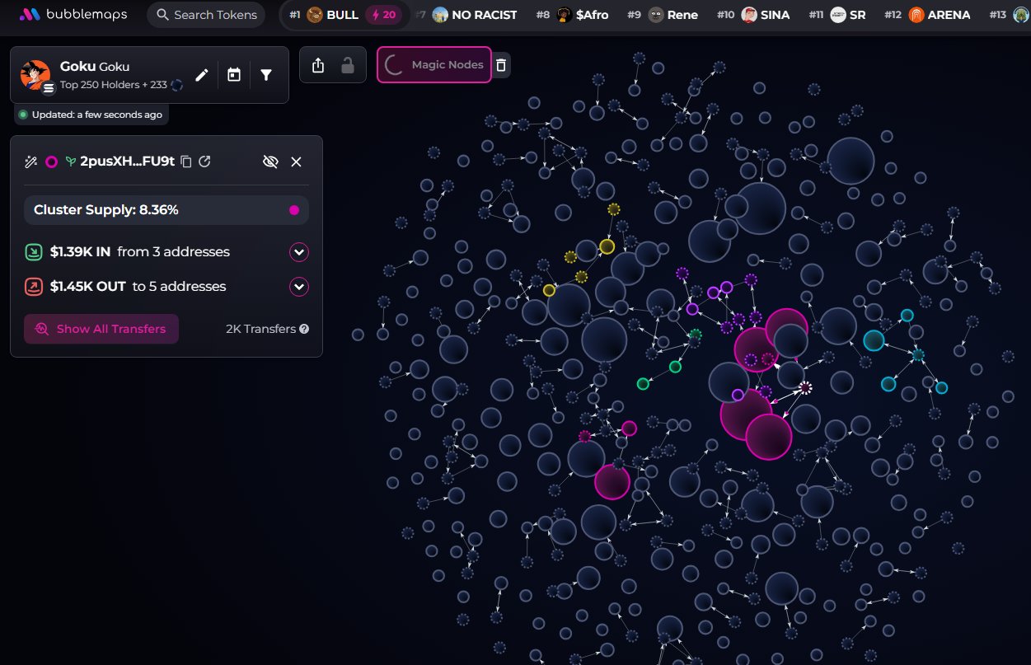Delete Magic Nodes with trash icon
The image size is (1031, 665).
click(x=501, y=65)
